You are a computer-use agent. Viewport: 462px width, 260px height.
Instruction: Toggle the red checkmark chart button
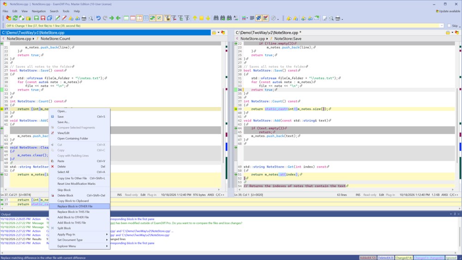[x=266, y=18]
